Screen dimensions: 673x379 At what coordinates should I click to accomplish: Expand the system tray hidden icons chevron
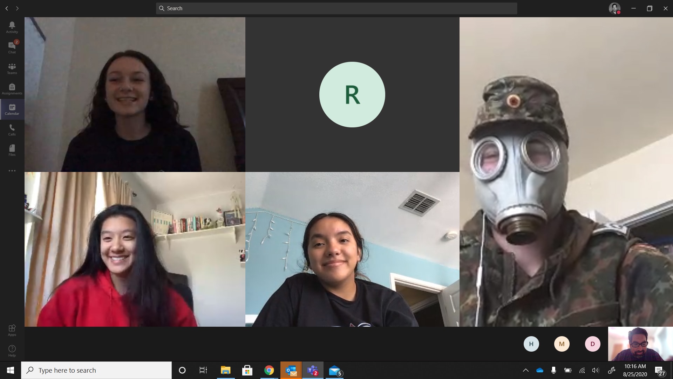tap(525, 370)
